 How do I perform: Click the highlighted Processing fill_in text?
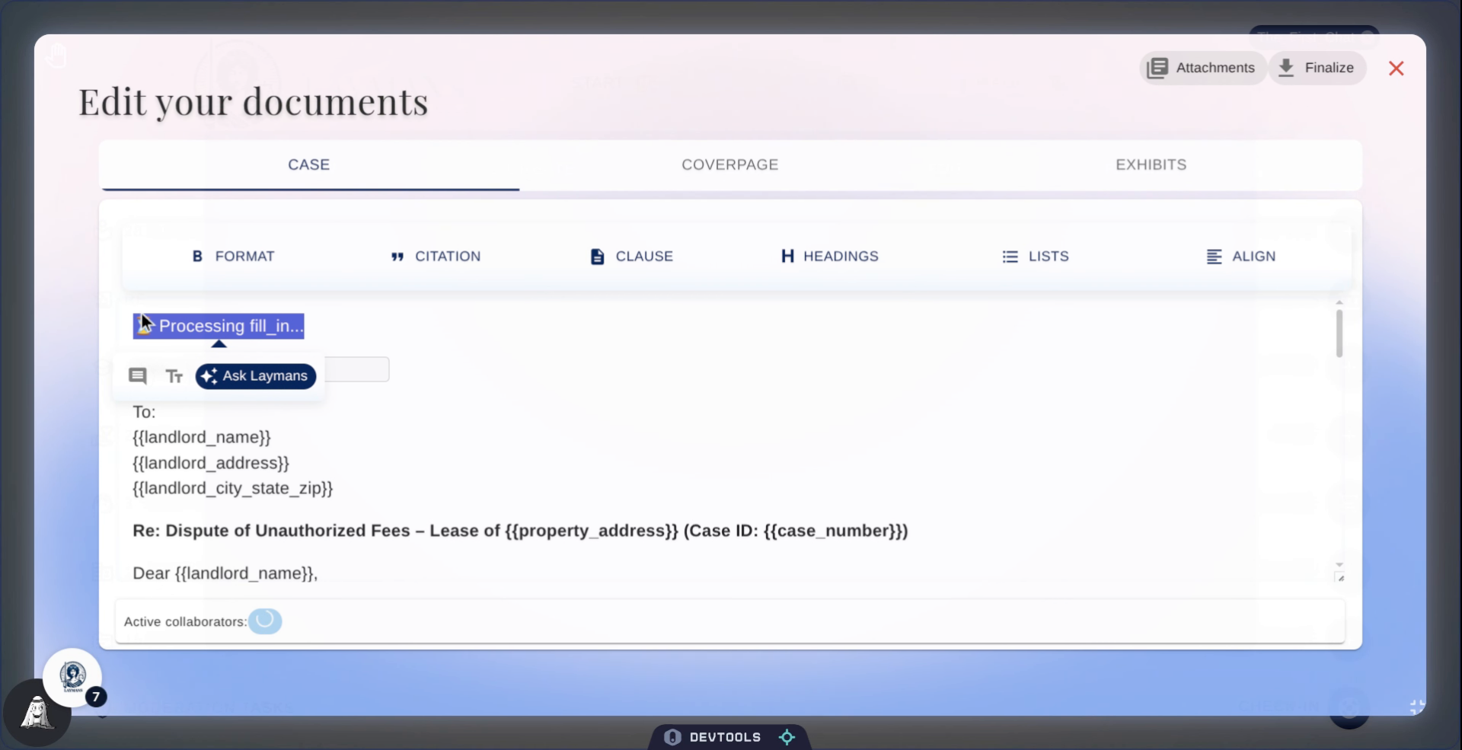click(x=219, y=326)
